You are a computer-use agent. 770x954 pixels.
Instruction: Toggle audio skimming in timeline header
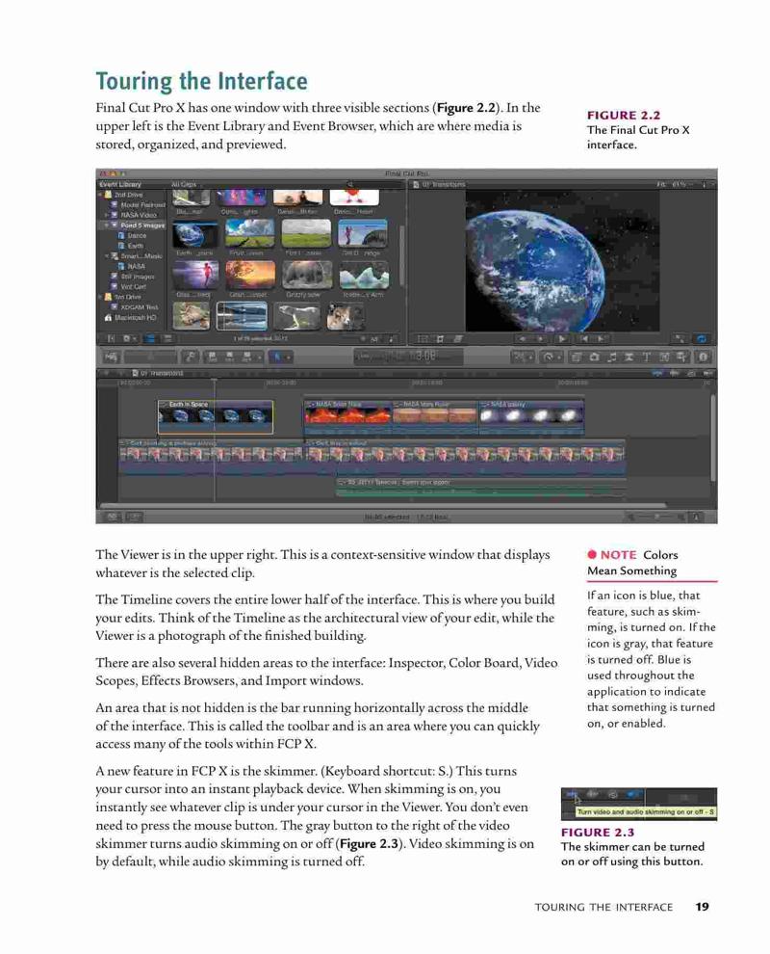coord(675,373)
